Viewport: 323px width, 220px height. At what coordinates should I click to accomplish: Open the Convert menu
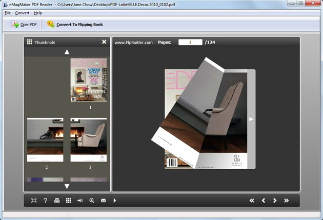[22, 13]
